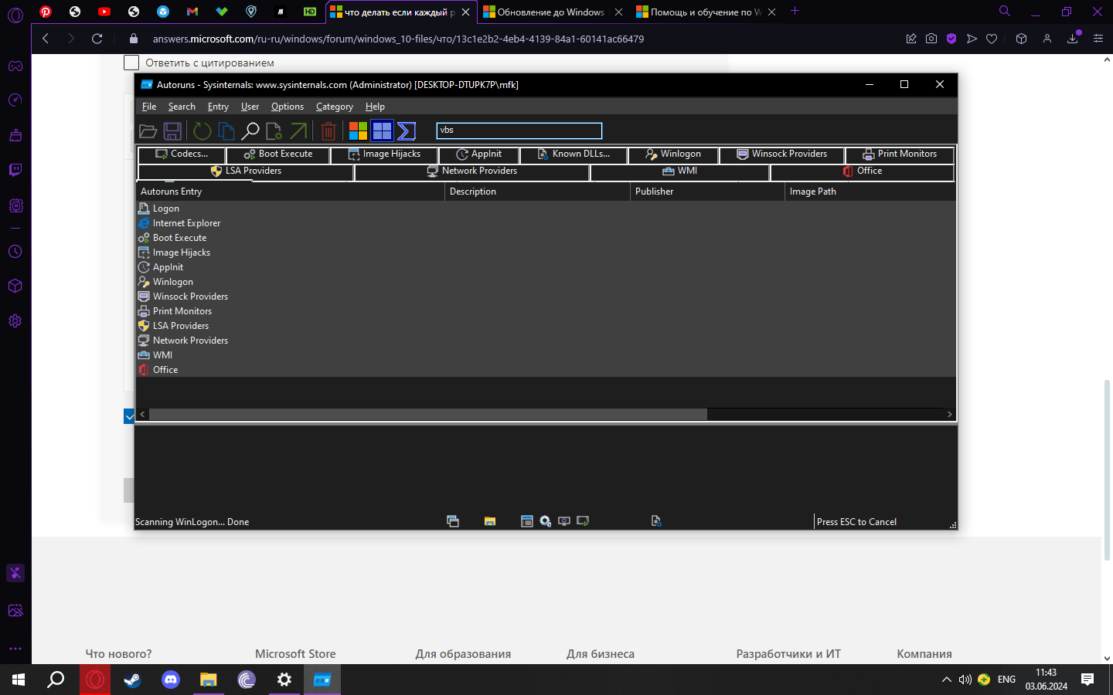The image size is (1113, 695).
Task: Click the gear icon in Autoruns status bar
Action: [546, 521]
